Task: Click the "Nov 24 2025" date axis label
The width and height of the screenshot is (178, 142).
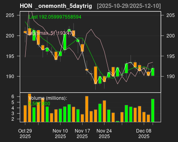Action: tap(104, 133)
